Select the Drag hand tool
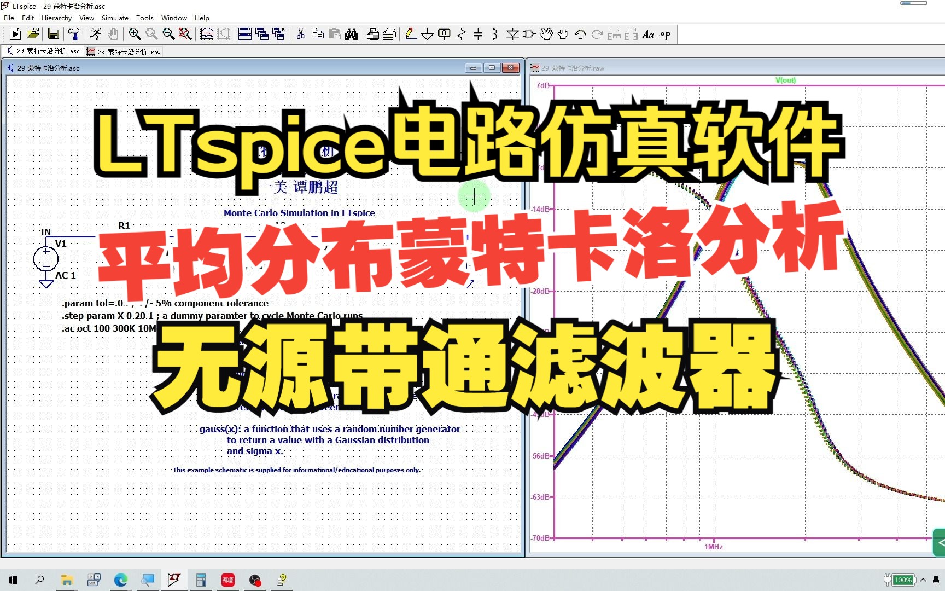Viewport: 945px width, 591px height. click(563, 34)
